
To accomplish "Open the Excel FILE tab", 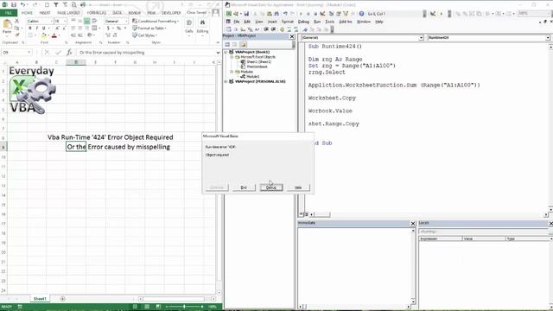I will pos(9,13).
